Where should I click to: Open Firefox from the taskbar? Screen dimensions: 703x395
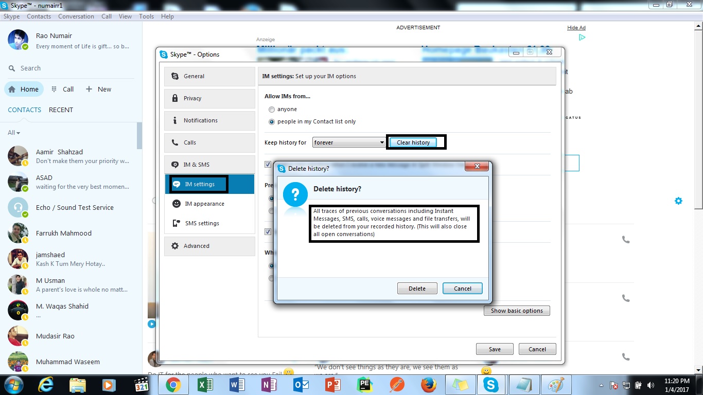tap(429, 385)
